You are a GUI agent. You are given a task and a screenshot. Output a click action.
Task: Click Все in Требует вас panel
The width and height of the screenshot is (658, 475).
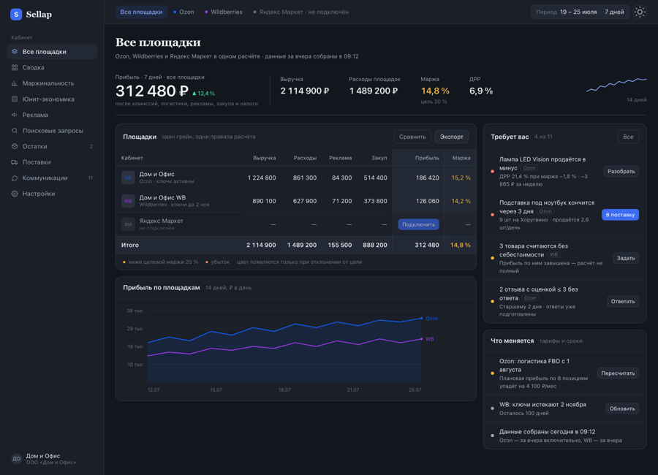click(x=628, y=137)
